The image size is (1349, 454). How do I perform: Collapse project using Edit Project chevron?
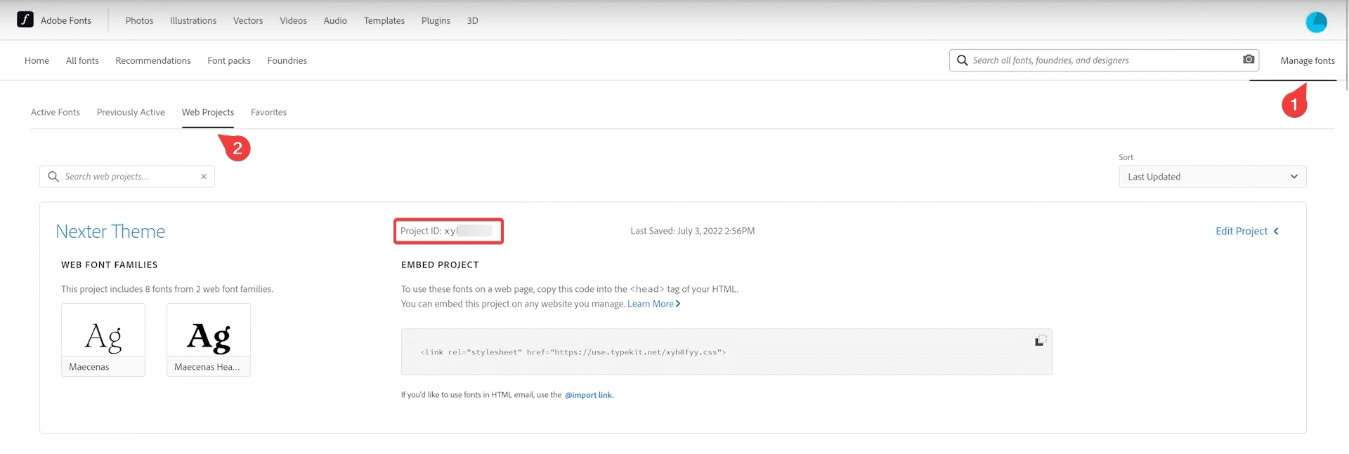pos(1276,232)
